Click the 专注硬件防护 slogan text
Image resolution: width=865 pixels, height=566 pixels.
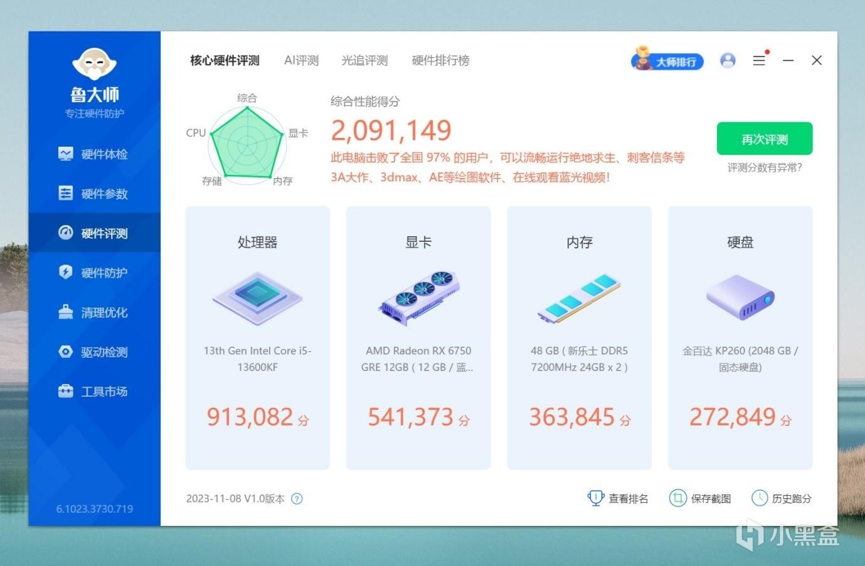pyautogui.click(x=95, y=113)
